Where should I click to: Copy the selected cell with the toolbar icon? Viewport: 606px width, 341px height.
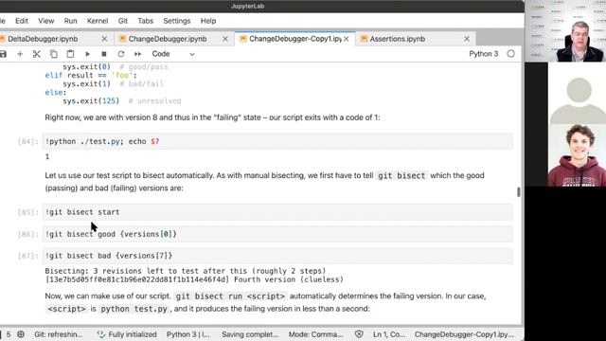pos(54,54)
